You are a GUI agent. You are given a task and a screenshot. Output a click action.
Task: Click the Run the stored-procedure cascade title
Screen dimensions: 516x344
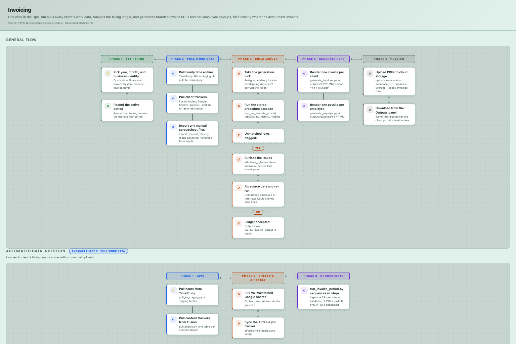259,107
